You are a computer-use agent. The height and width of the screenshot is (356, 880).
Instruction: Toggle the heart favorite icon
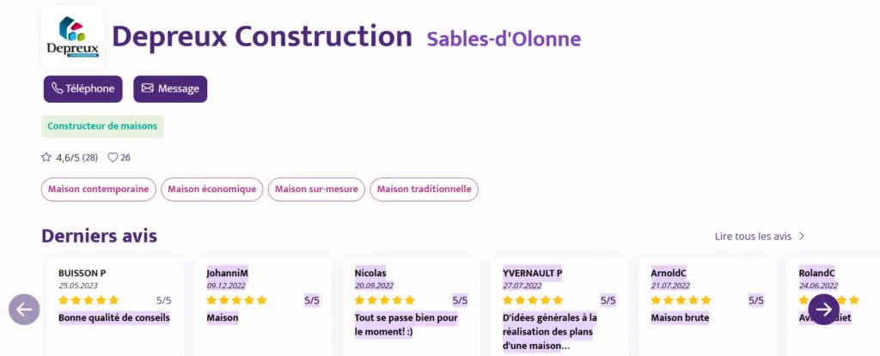(113, 158)
